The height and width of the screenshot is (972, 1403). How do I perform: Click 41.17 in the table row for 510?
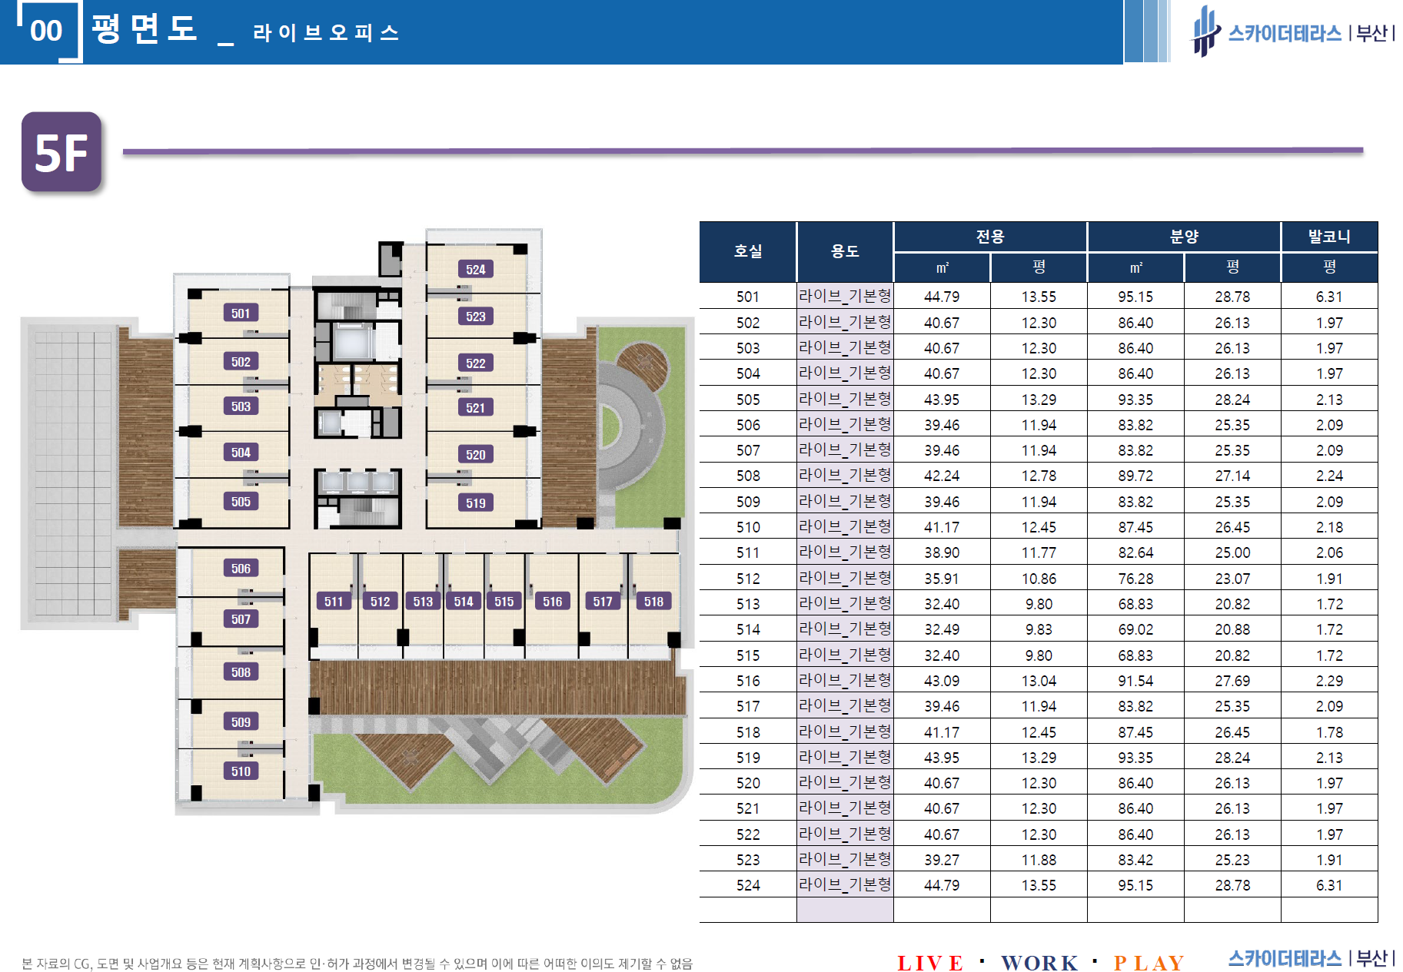(942, 527)
